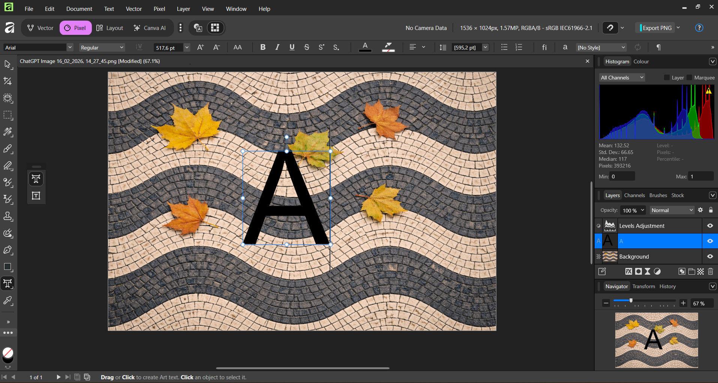The width and height of the screenshot is (718, 383).
Task: Select the Move tool in left toolbar
Action: tap(7, 64)
